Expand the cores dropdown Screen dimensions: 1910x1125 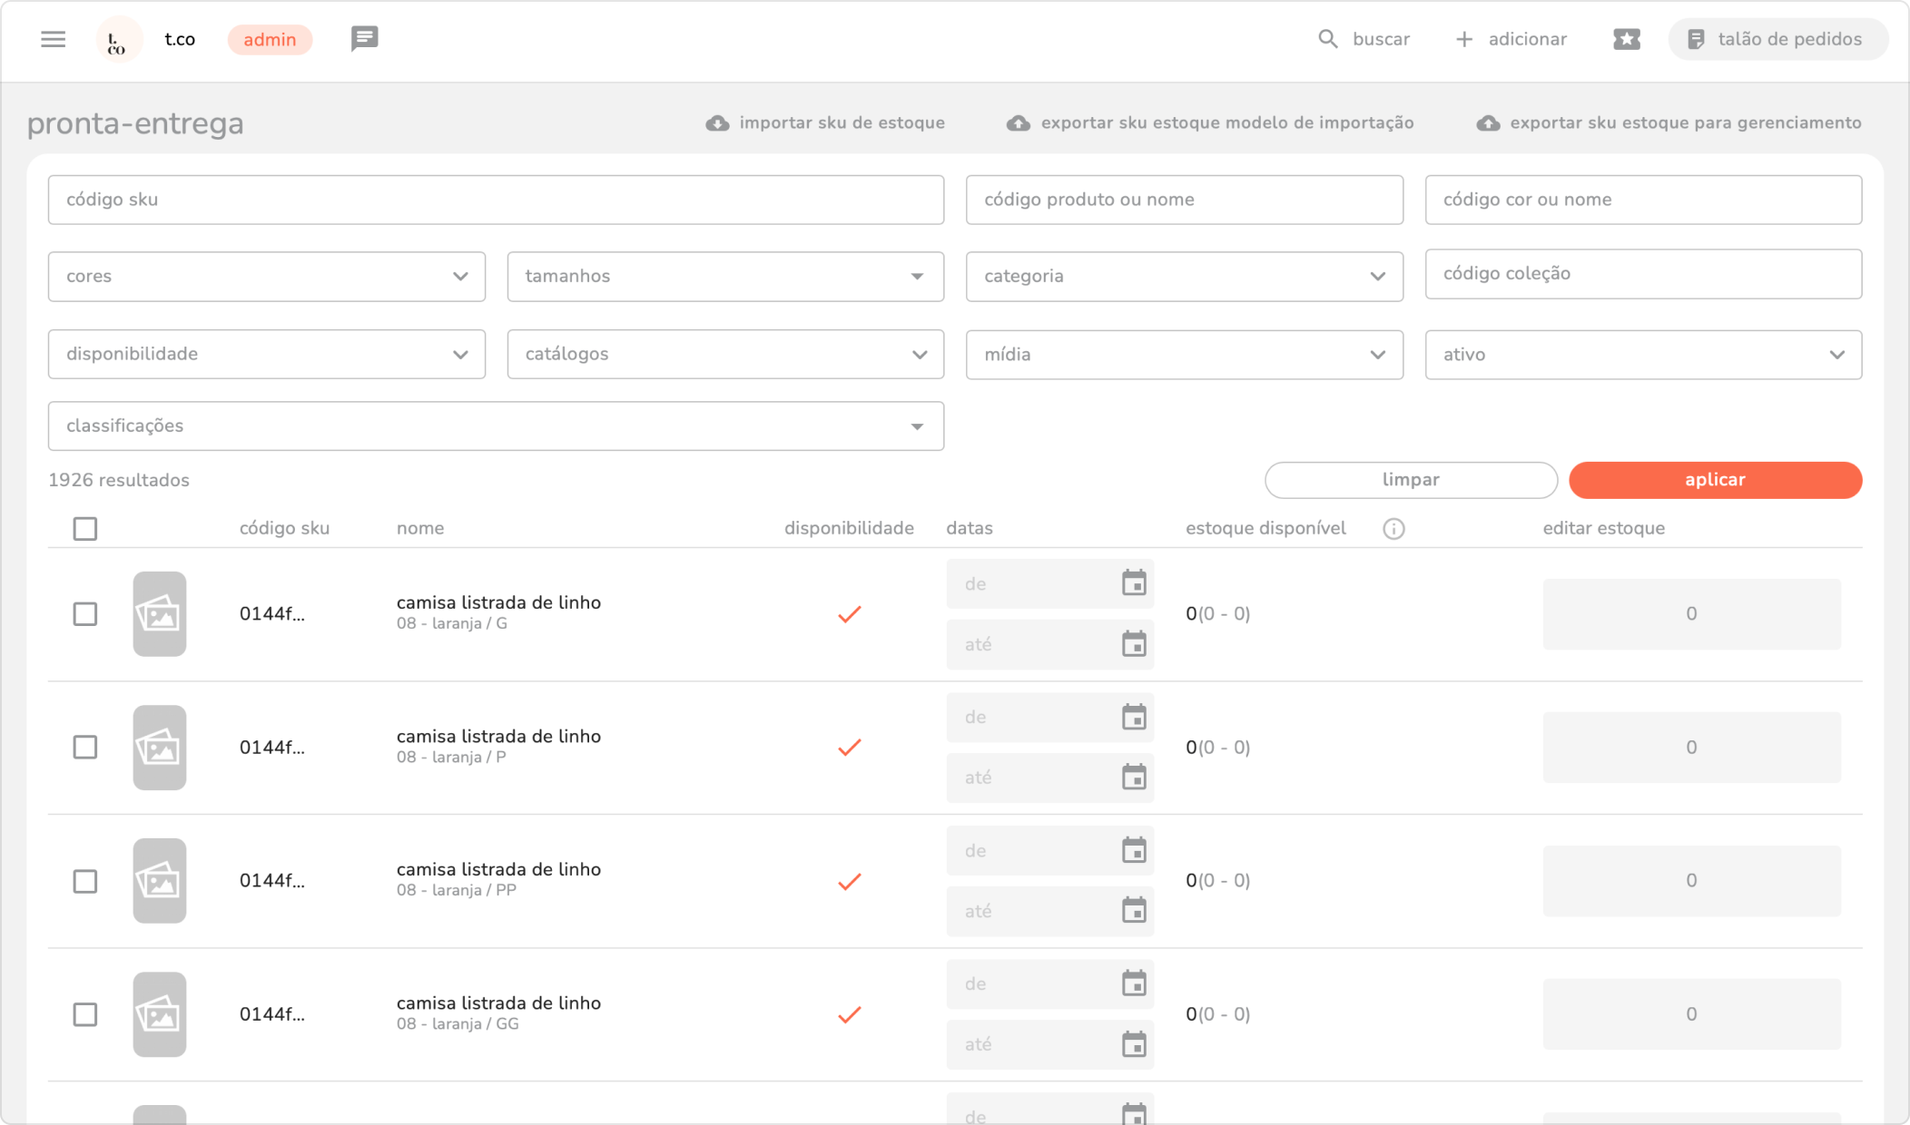pos(266,277)
